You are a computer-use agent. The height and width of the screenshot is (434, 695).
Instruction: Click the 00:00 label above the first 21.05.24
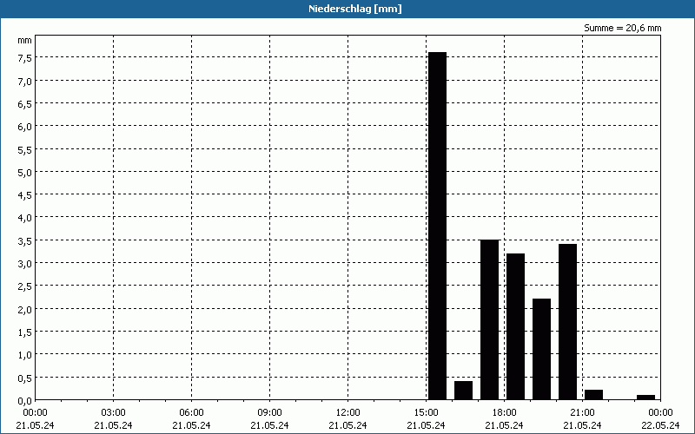click(35, 413)
